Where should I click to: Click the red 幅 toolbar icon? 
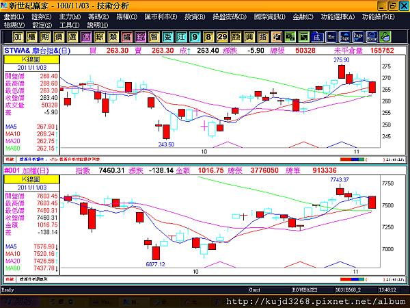126,37
